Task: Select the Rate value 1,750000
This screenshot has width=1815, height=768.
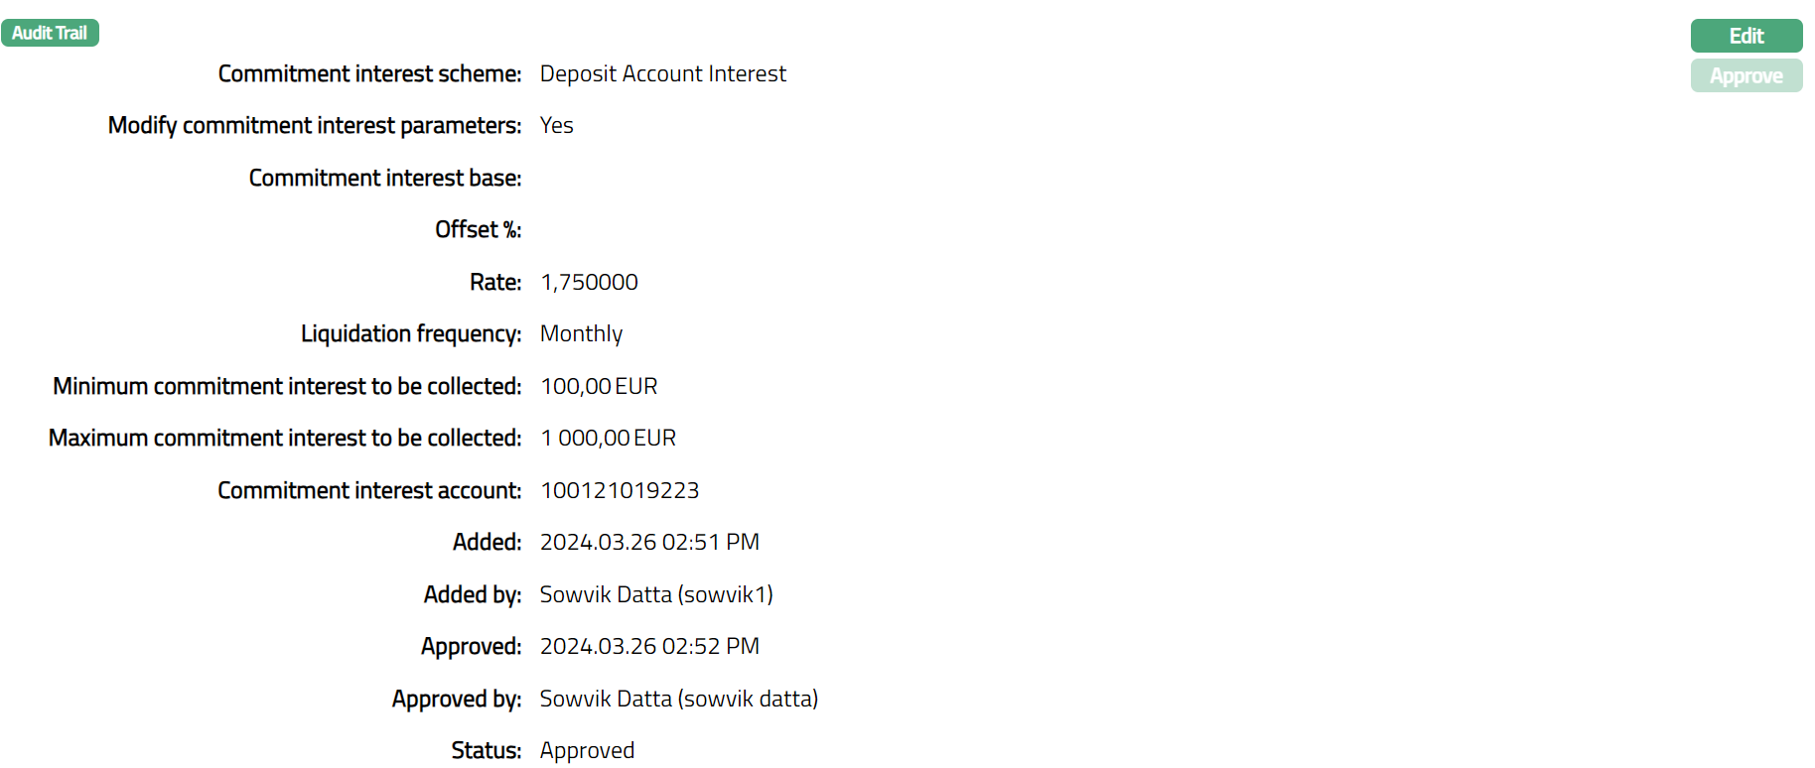Action: point(589,283)
